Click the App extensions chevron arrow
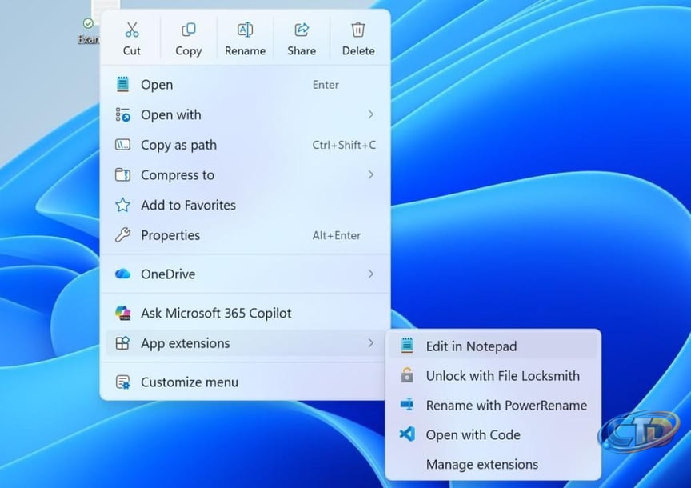 point(370,343)
